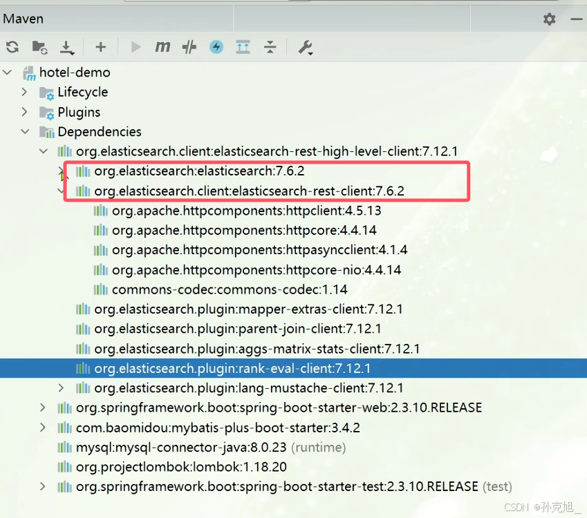
Task: Expand the Plugins node
Action: [x=24, y=111]
